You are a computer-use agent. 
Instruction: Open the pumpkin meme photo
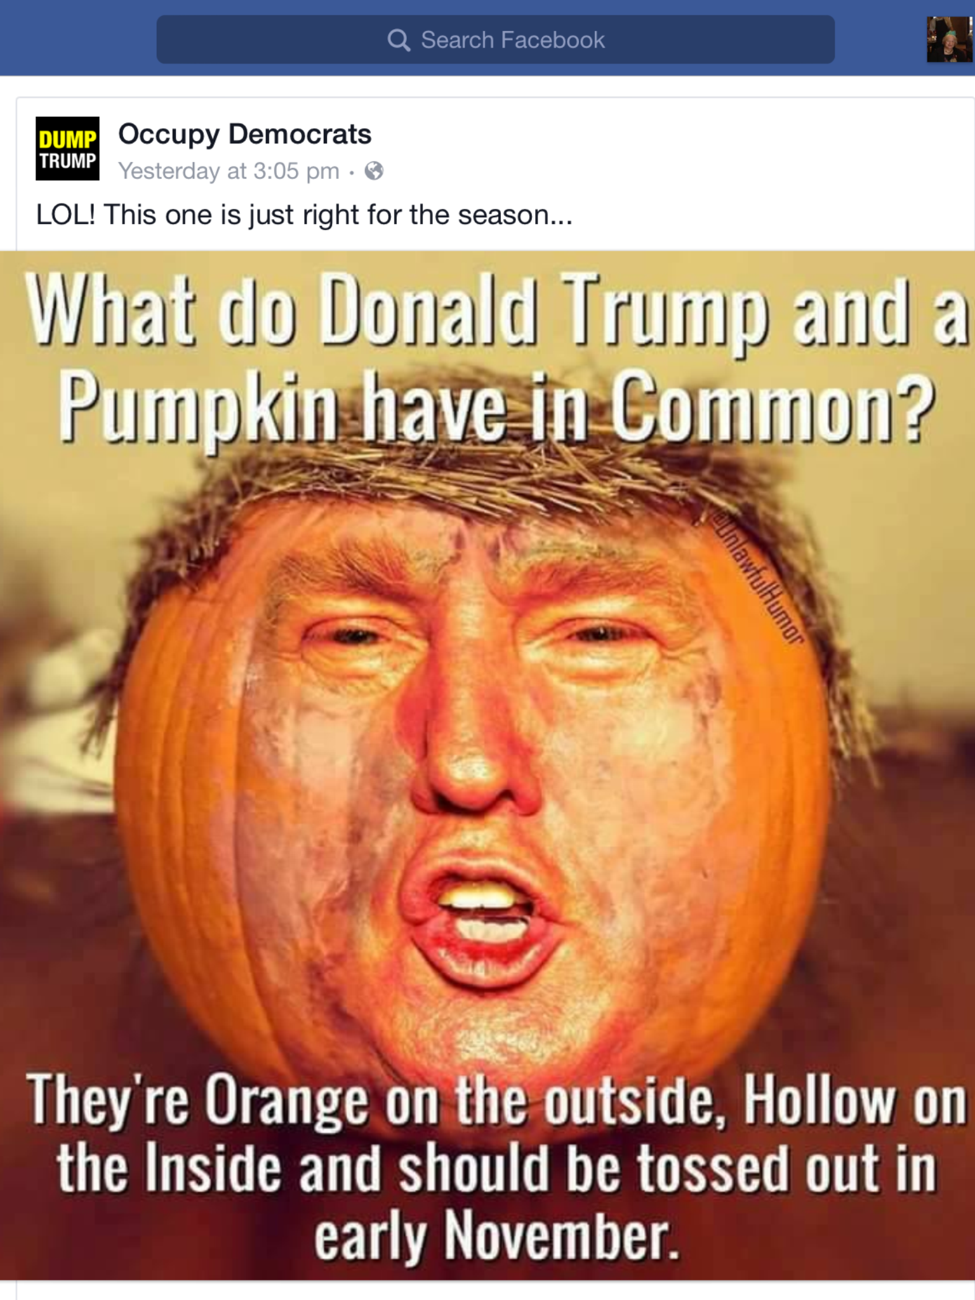[487, 765]
